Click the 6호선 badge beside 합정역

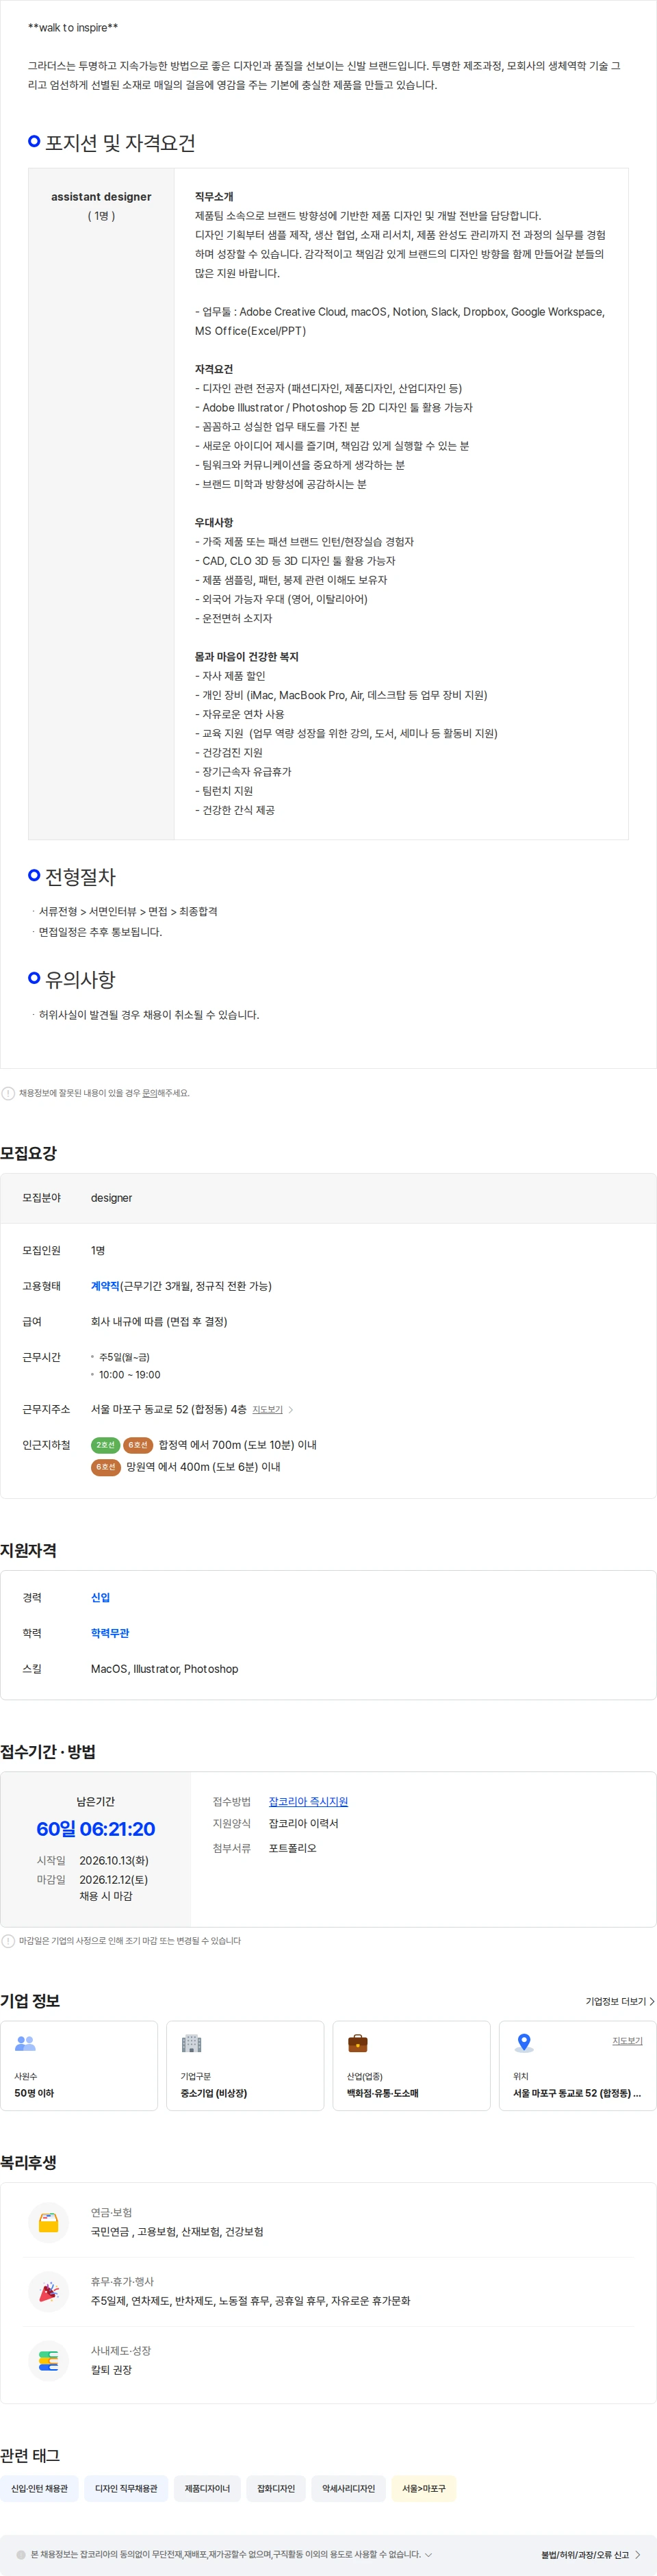pos(138,1445)
